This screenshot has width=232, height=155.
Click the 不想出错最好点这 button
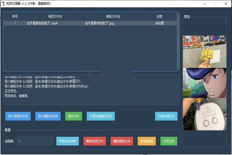click(100, 116)
